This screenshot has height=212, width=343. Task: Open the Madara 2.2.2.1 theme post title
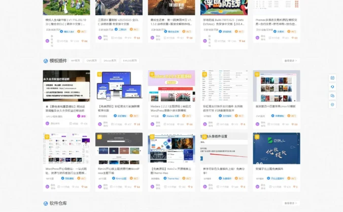[x=171, y=109]
